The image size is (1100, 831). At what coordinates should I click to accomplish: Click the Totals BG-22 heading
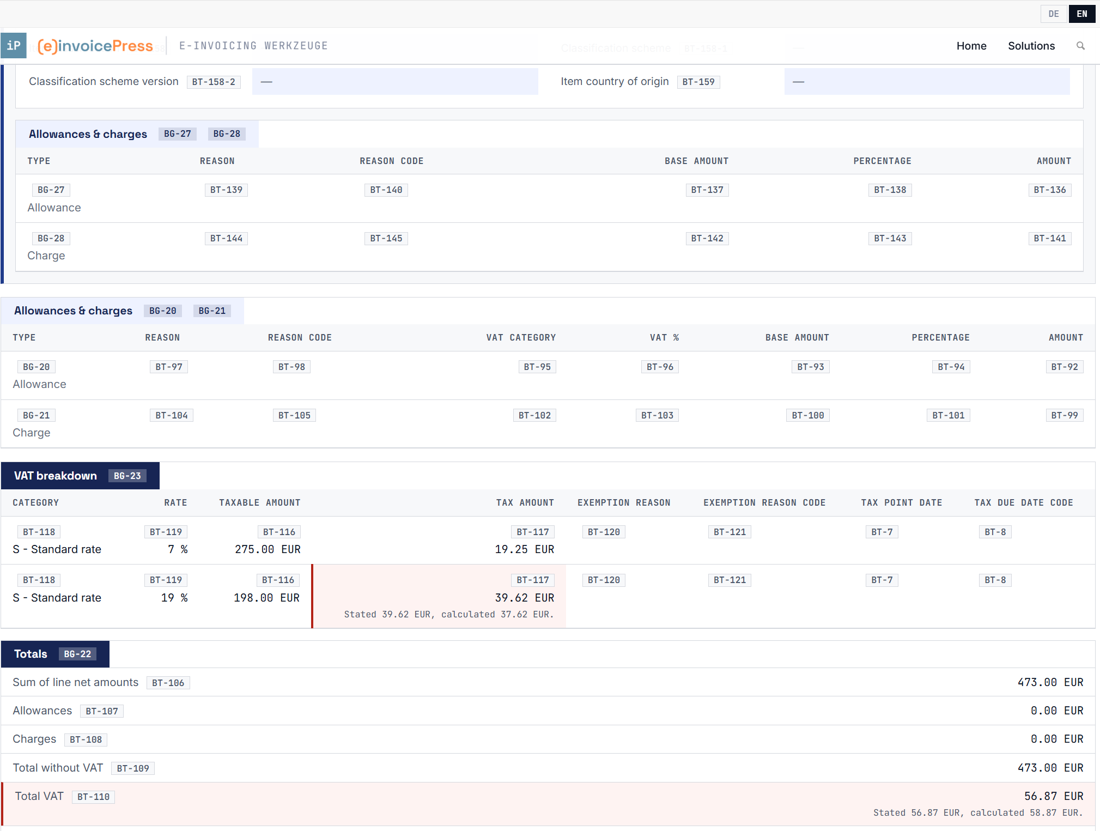(55, 654)
